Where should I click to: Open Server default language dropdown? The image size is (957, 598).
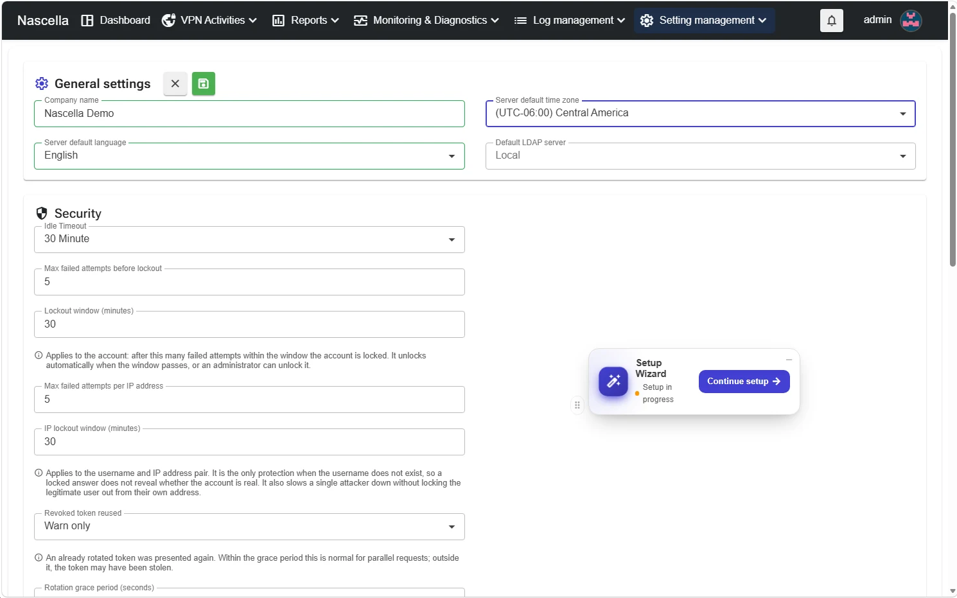pyautogui.click(x=249, y=156)
